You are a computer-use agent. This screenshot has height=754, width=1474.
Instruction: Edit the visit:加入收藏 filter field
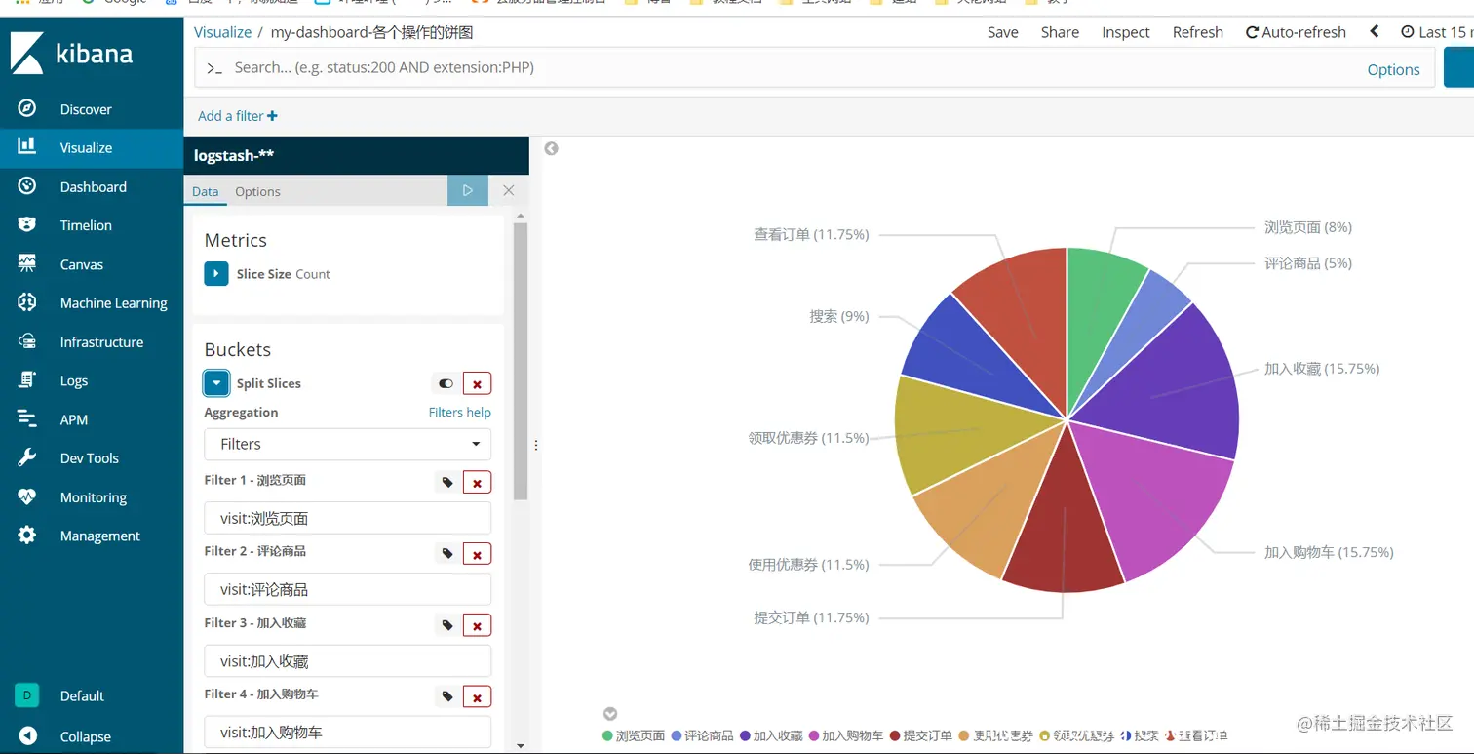tap(348, 660)
